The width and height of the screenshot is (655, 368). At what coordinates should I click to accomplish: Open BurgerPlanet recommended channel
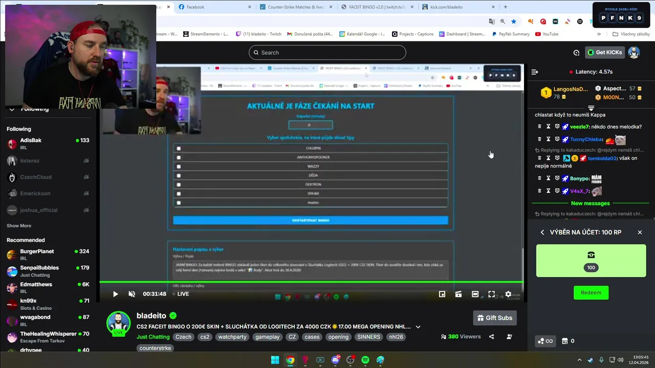[48, 255]
